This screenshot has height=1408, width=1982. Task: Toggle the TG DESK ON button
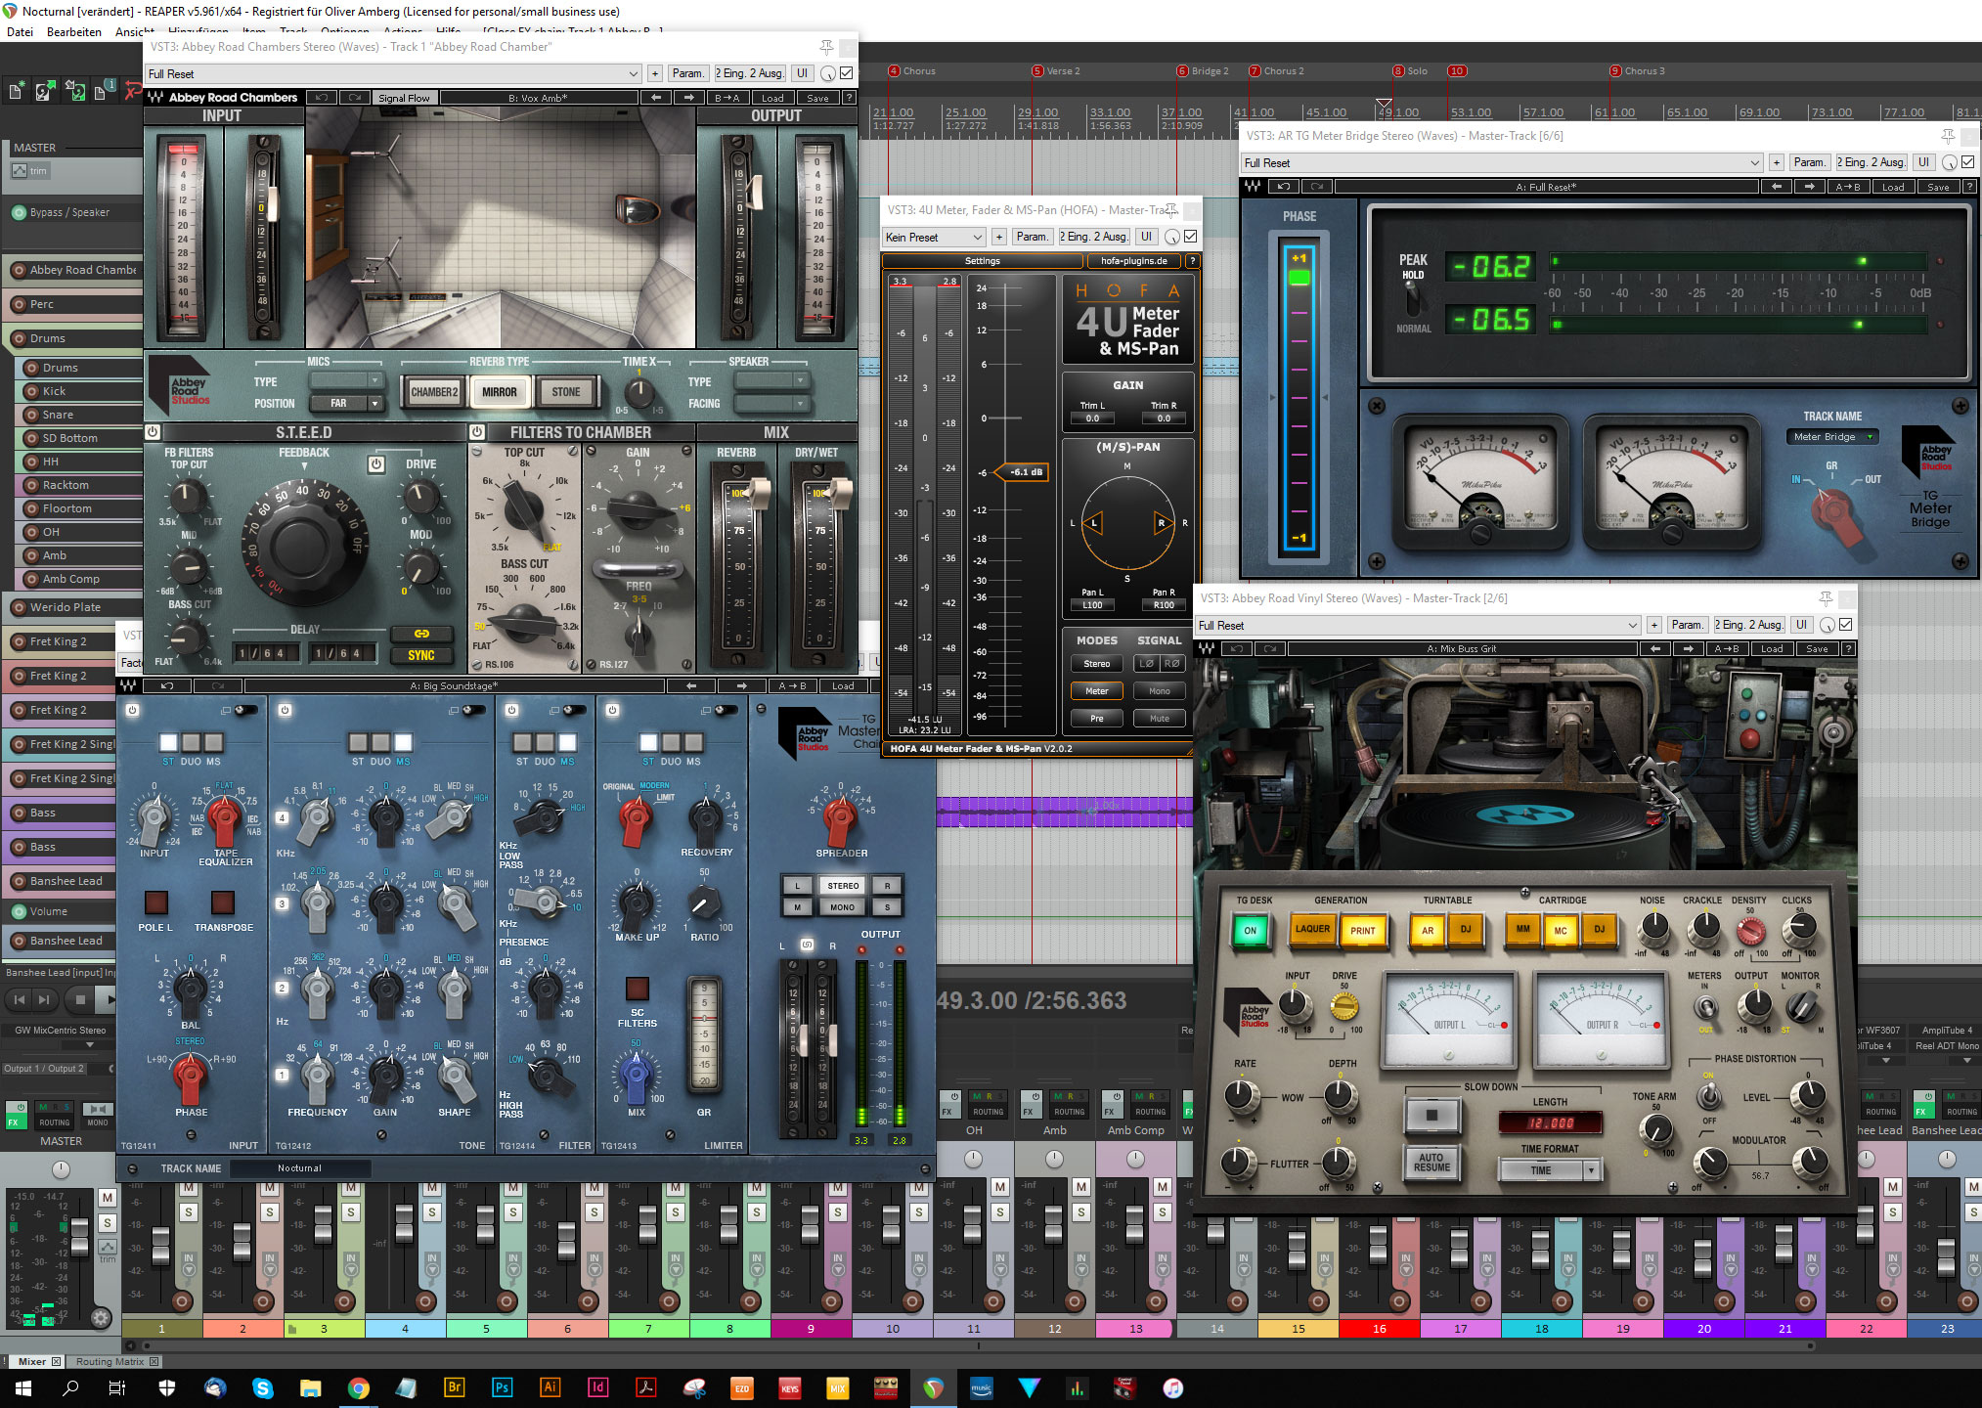tap(1250, 931)
